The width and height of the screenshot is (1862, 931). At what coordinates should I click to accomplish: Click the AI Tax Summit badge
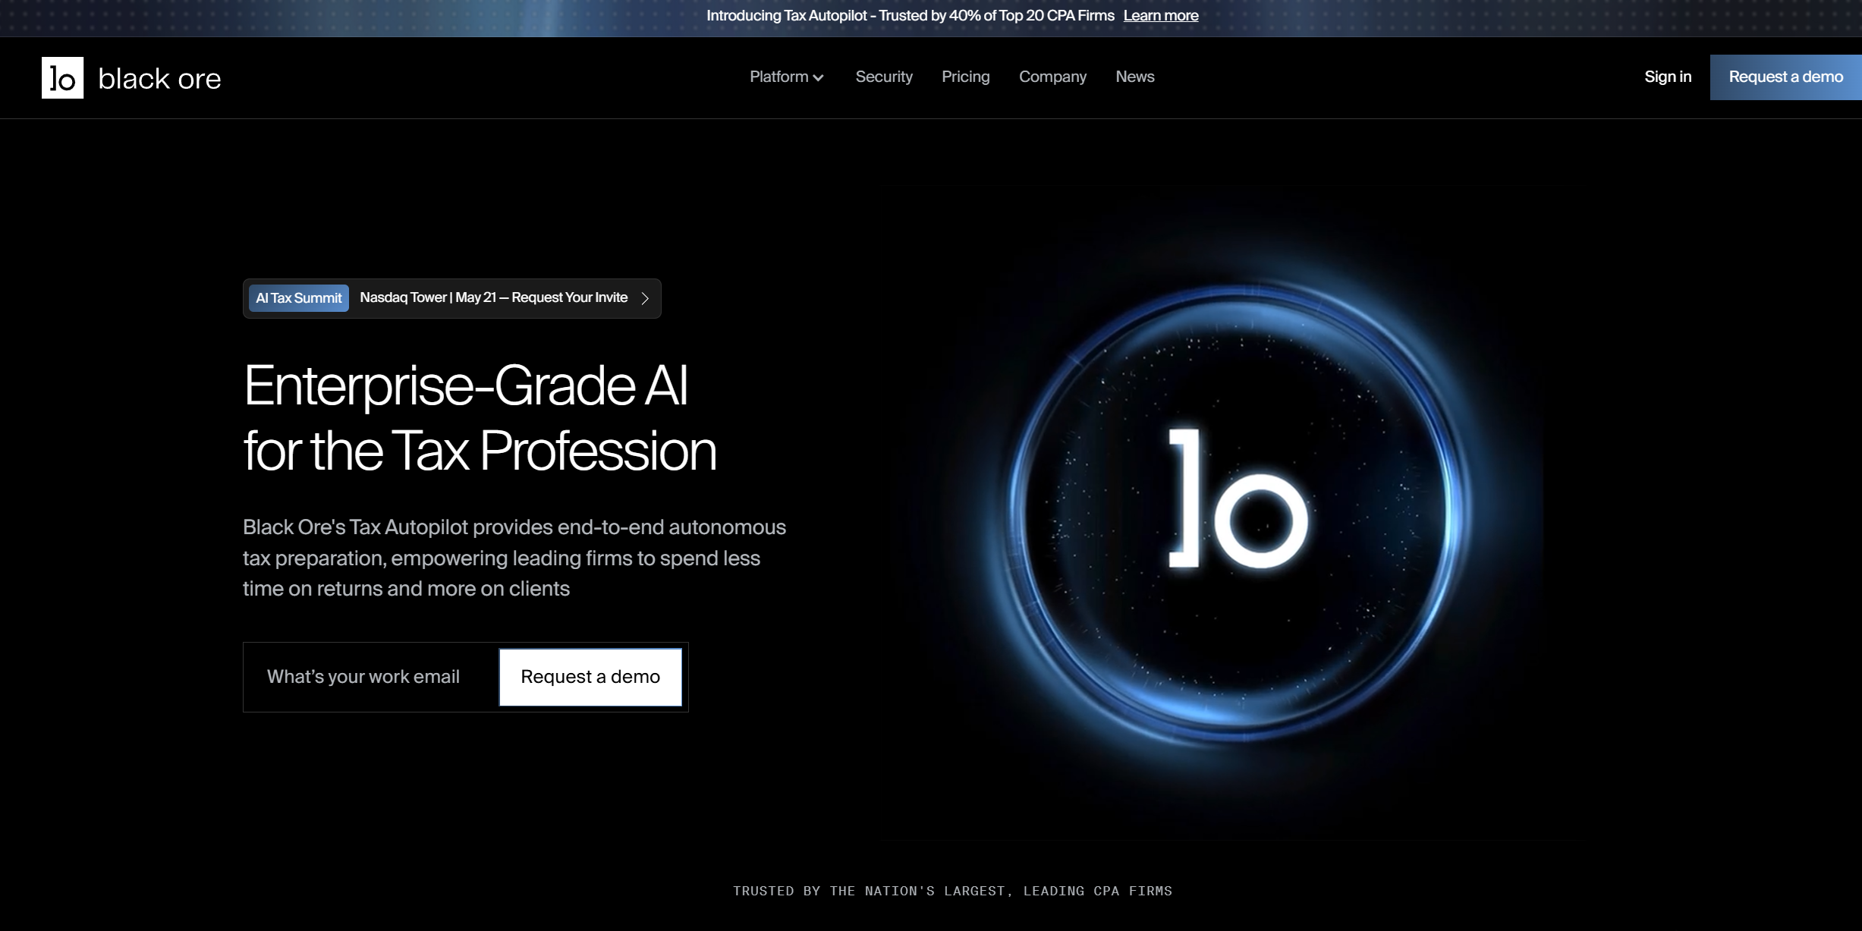(299, 298)
